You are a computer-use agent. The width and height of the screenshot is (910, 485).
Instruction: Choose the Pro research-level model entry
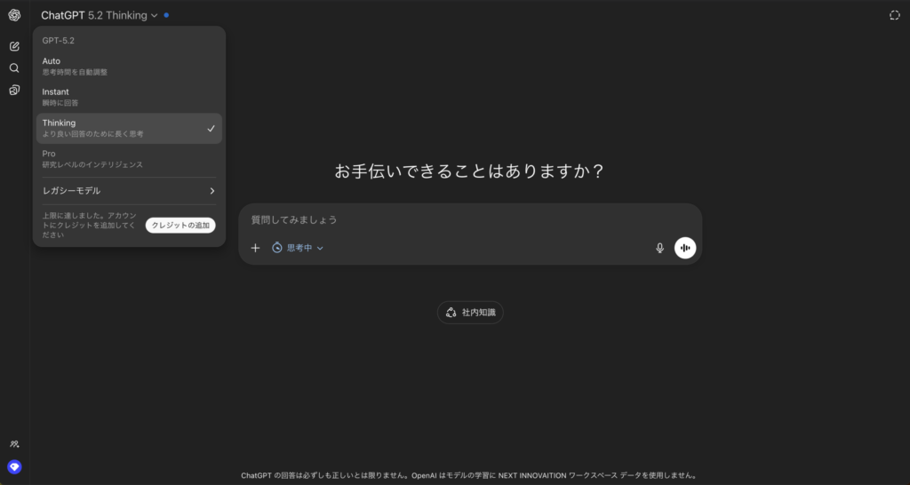pos(129,159)
